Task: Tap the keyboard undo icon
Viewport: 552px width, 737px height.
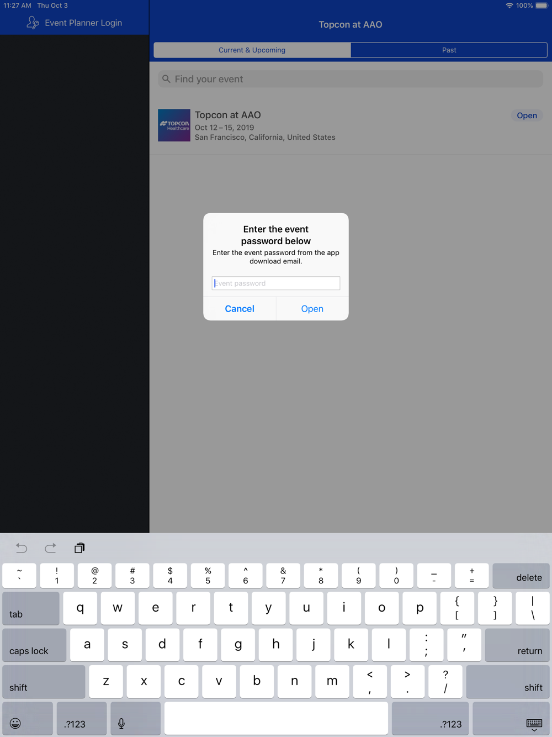Action: click(x=22, y=548)
